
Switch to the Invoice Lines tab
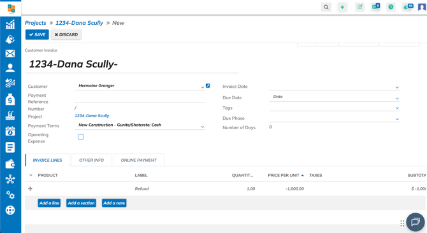coord(47,160)
